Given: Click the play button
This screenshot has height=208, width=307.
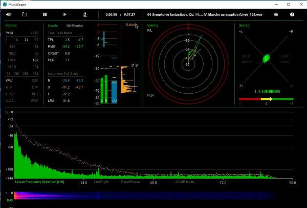Looking at the screenshot, I should coord(64,15).
